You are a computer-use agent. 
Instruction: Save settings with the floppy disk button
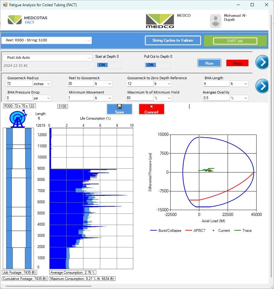click(119, 109)
